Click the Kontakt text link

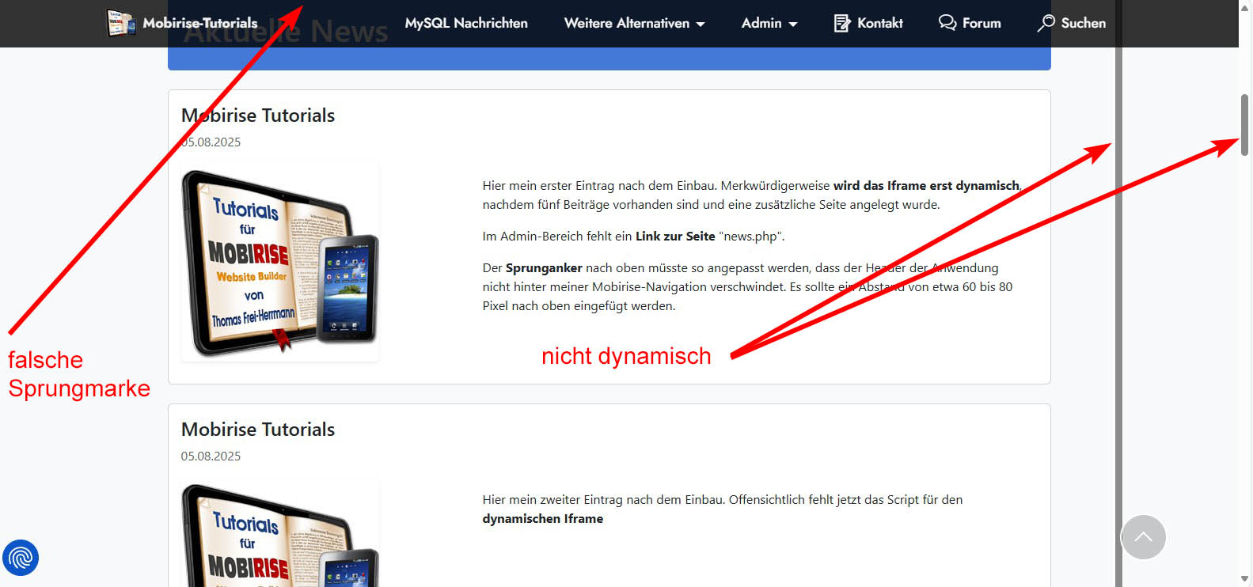pyautogui.click(x=879, y=23)
